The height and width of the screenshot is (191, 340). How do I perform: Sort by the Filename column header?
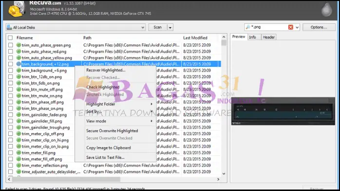(x=25, y=38)
